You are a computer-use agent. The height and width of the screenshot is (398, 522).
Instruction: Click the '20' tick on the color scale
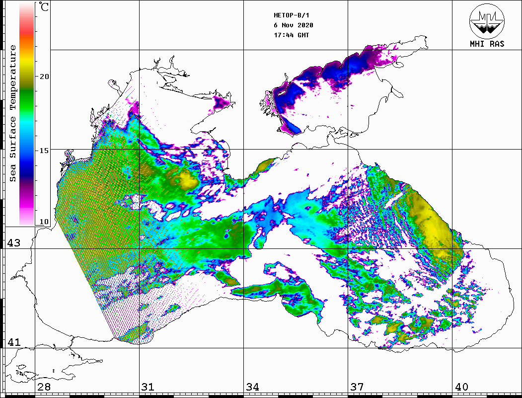pyautogui.click(x=44, y=77)
